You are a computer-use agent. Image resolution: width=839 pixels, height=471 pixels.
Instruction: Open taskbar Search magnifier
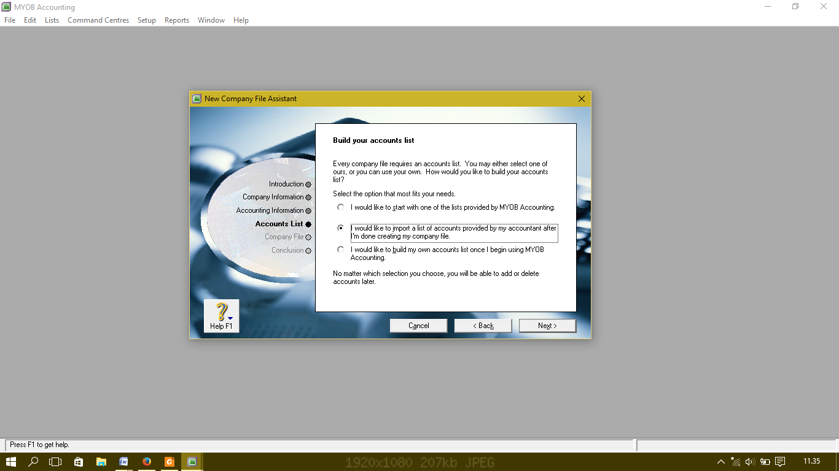pos(34,462)
